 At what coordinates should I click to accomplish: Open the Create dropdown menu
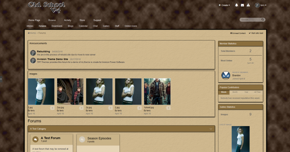(224, 5)
